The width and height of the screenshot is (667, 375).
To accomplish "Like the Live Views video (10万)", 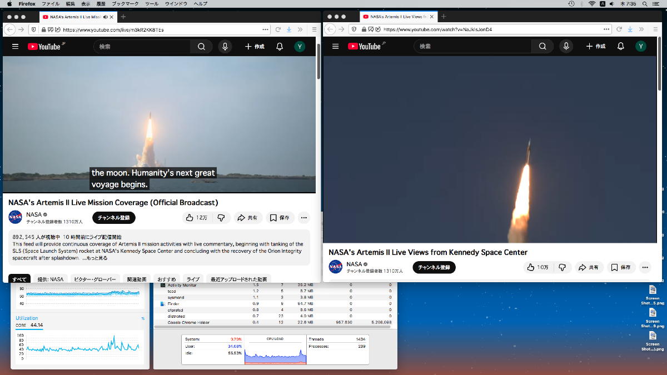I will click(x=538, y=267).
